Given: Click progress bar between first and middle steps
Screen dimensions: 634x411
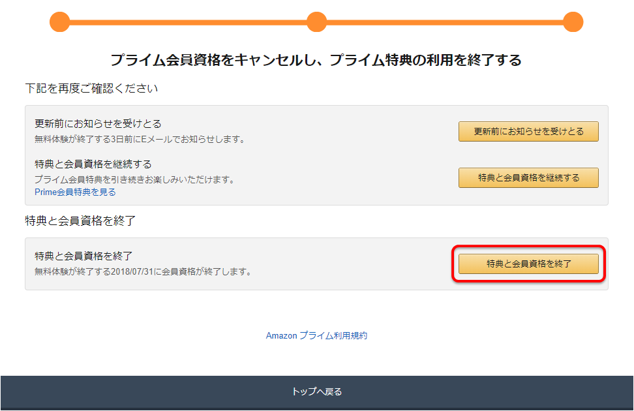Looking at the screenshot, I should [189, 22].
